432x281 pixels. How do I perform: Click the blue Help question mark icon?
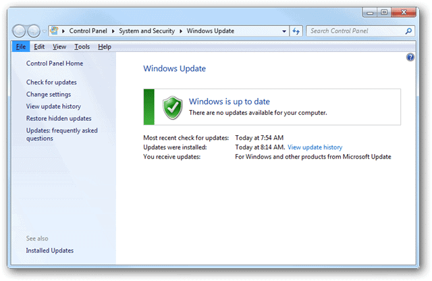pos(410,57)
